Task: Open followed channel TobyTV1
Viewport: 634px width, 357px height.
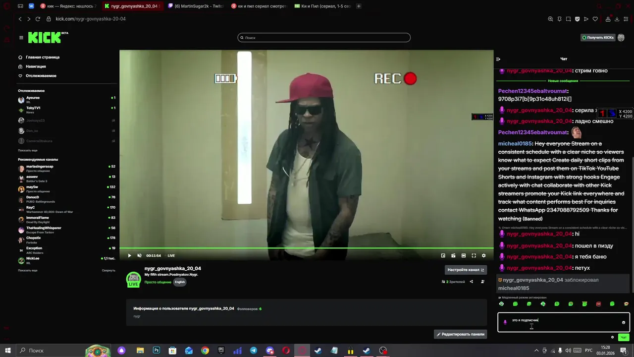Action: pos(66,110)
